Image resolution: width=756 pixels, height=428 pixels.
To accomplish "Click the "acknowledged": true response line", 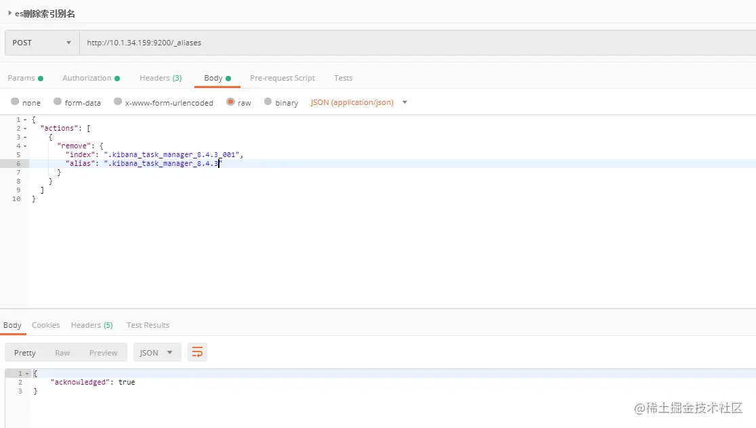I will (93, 382).
